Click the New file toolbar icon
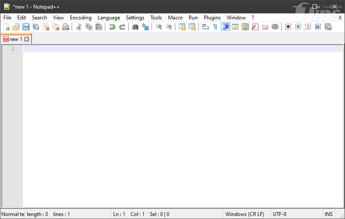Viewport: 345px width, 219px height. pos(6,27)
